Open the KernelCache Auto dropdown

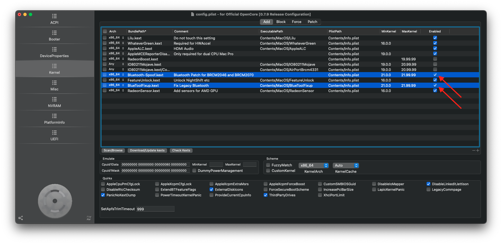pyautogui.click(x=346, y=166)
